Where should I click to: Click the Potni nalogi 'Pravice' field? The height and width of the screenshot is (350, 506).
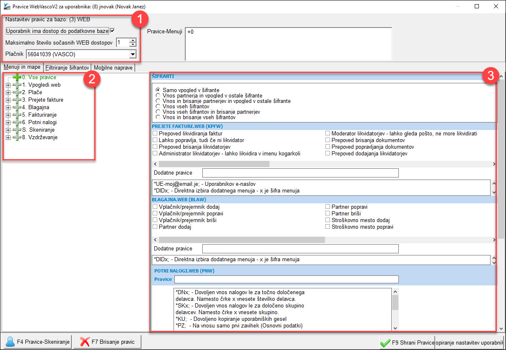[286, 279]
